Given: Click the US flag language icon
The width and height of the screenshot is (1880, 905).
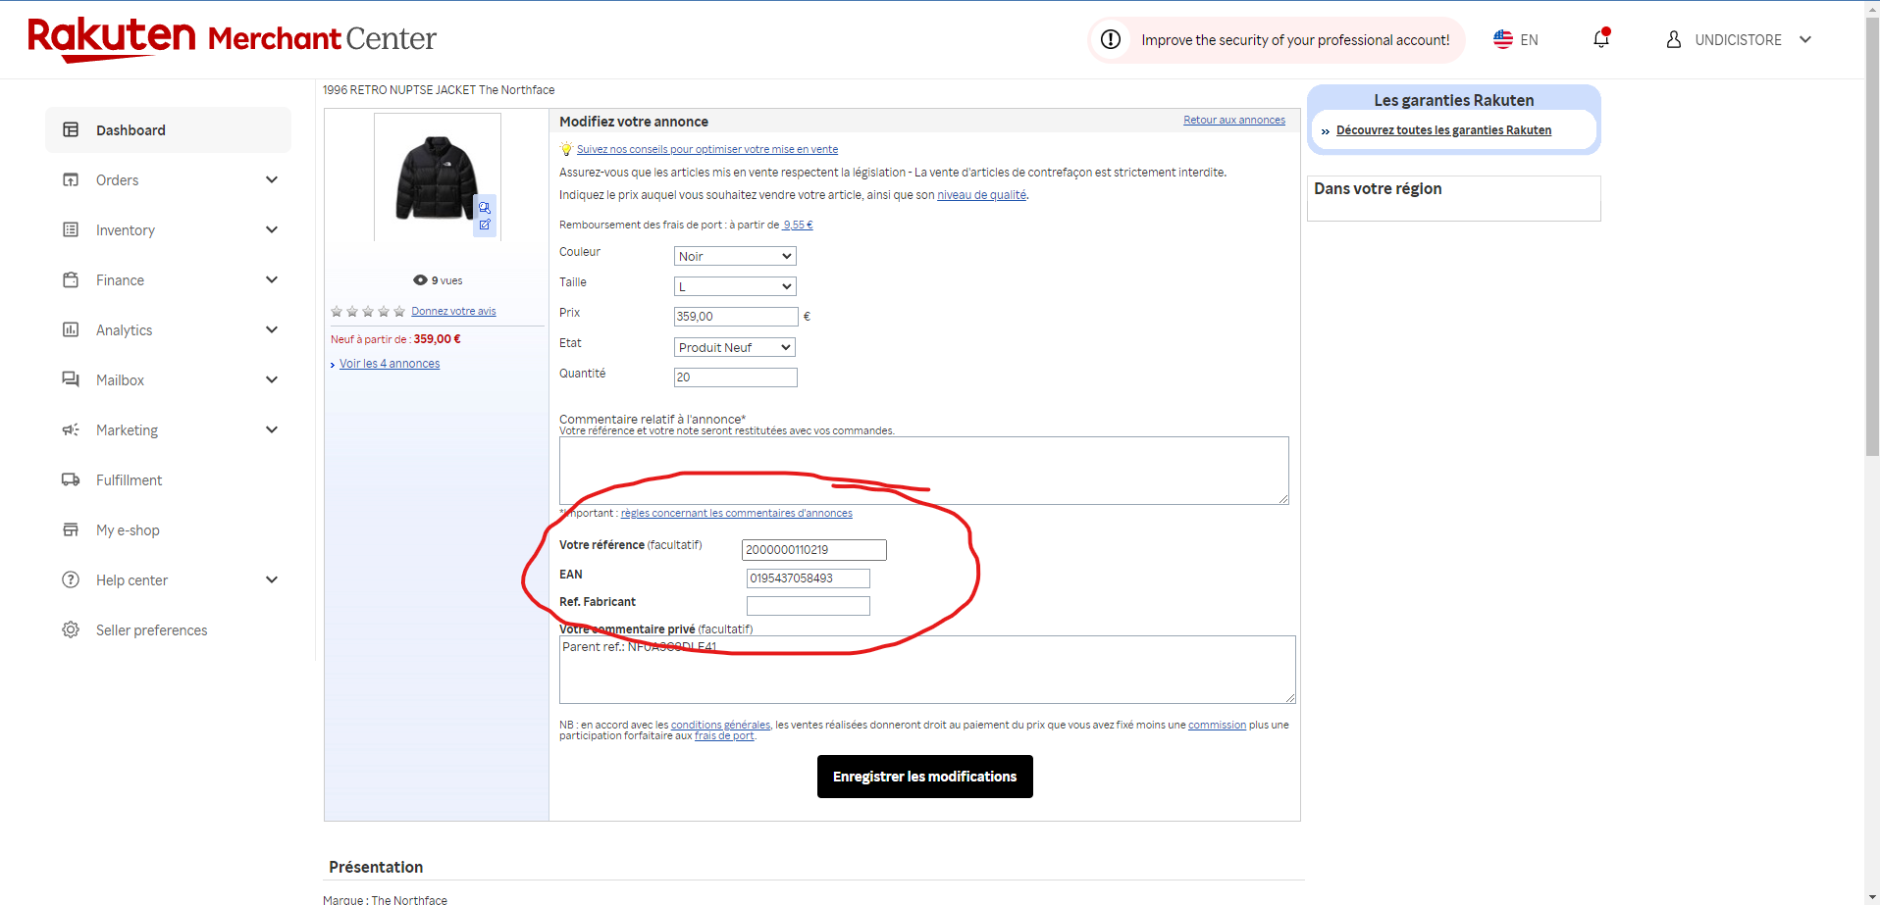Looking at the screenshot, I should [x=1503, y=39].
